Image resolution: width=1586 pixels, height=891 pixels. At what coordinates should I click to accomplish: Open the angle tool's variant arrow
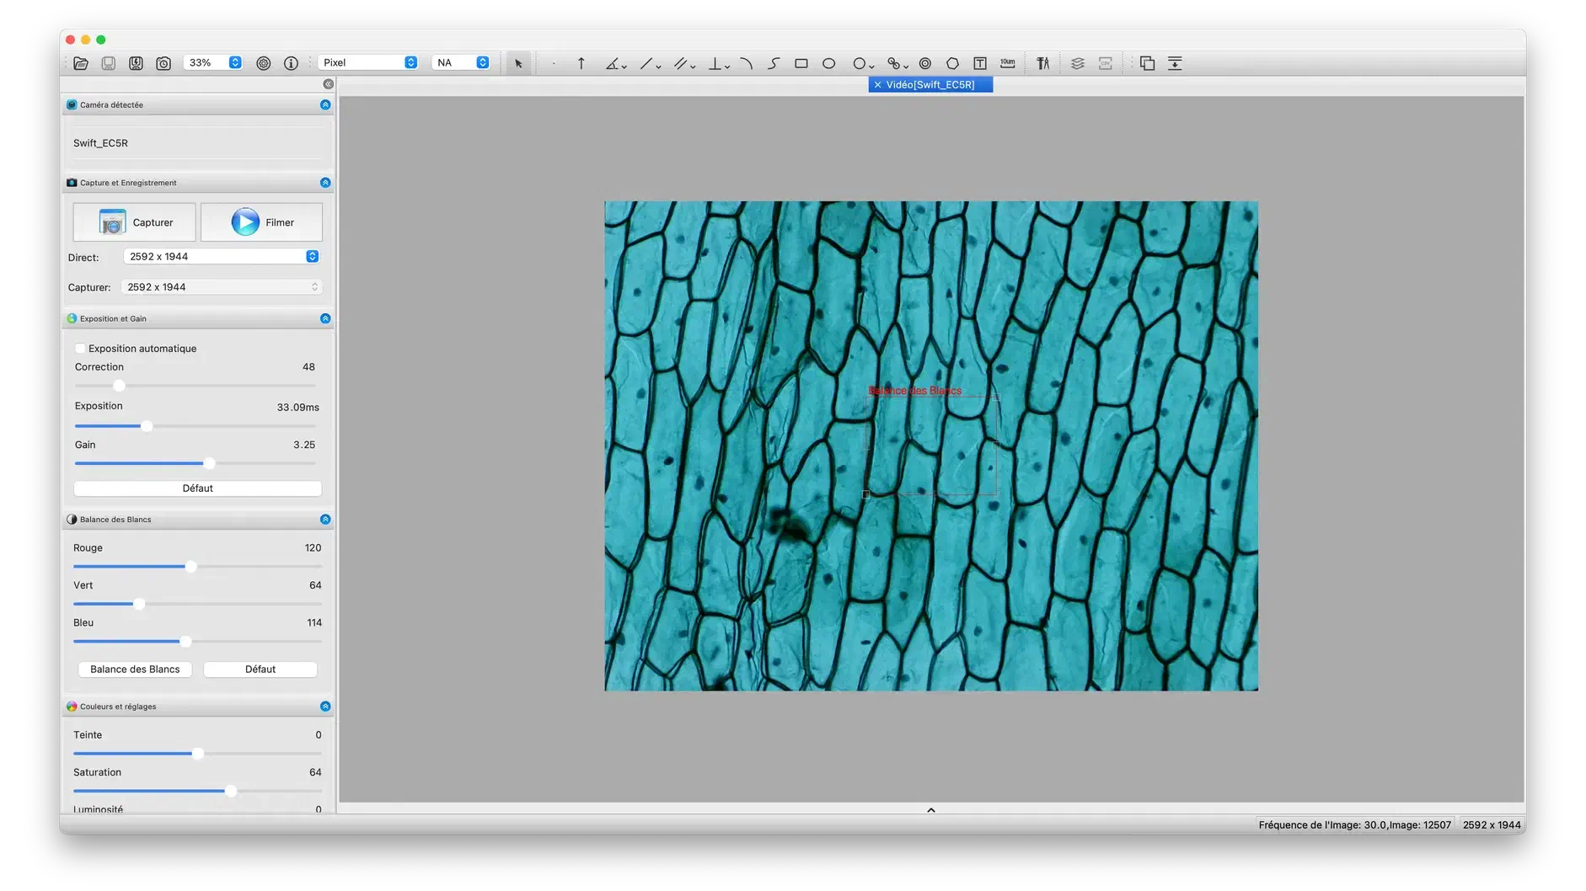pos(624,66)
